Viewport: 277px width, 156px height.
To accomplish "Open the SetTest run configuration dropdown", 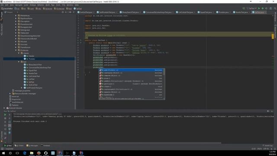I will pos(252,9).
